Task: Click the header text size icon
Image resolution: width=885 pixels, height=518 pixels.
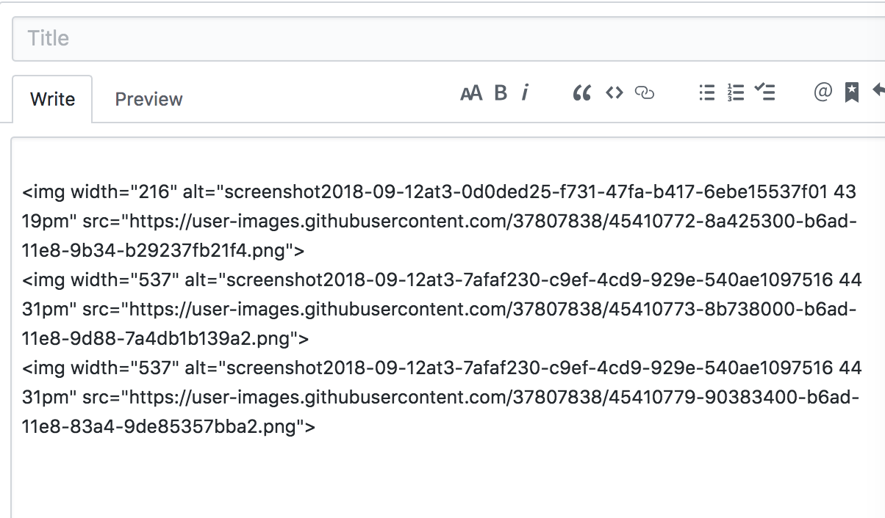Action: pyautogui.click(x=471, y=93)
